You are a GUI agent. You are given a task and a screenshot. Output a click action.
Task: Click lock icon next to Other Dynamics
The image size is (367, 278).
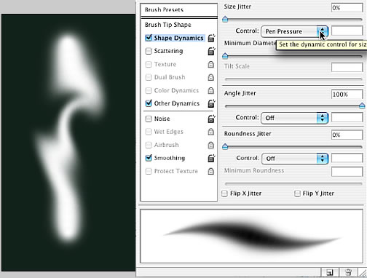pos(211,103)
